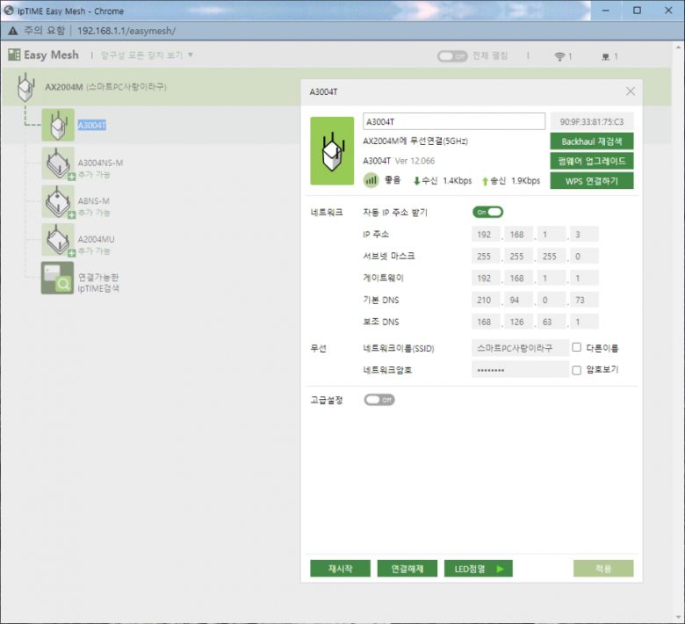Click the 적용 apply button
Viewport: 685px width, 624px height.
pos(603,569)
